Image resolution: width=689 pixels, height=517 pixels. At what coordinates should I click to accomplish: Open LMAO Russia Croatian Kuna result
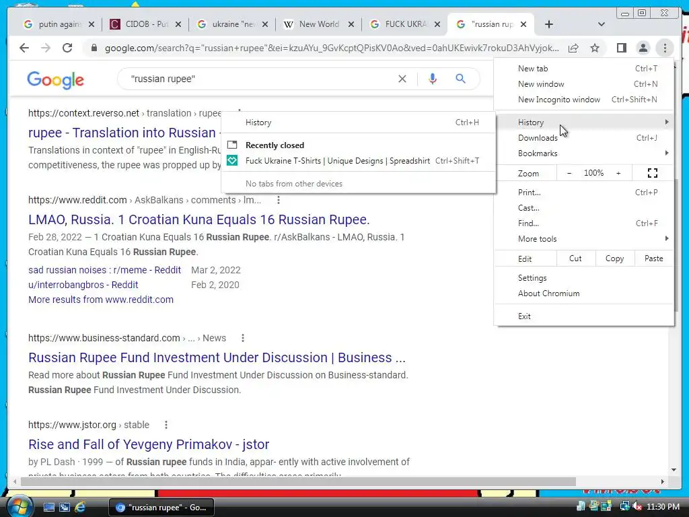pos(199,219)
